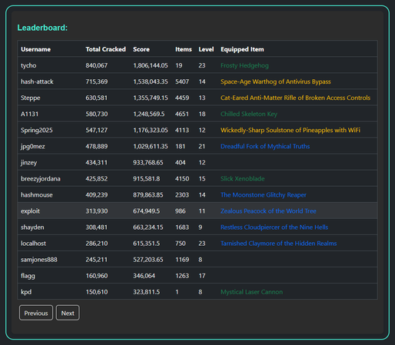The image size is (395, 345).
Task: Select username flagg
Action: tap(28, 276)
